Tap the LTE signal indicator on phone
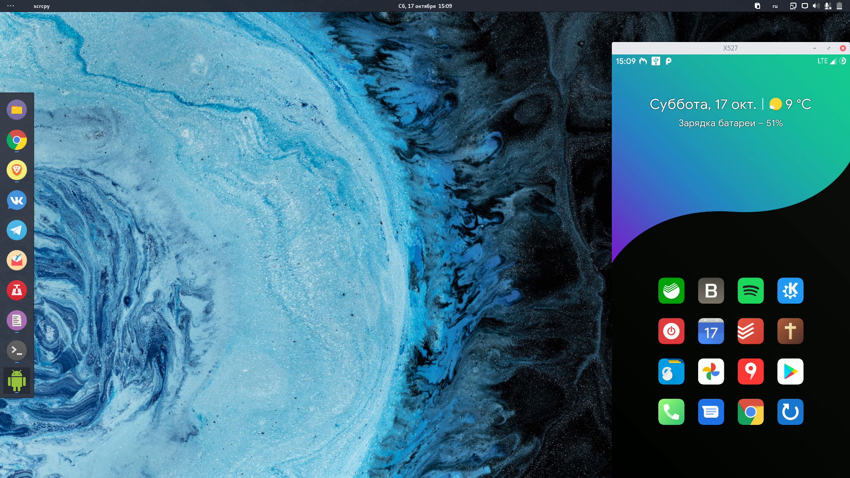 click(826, 61)
